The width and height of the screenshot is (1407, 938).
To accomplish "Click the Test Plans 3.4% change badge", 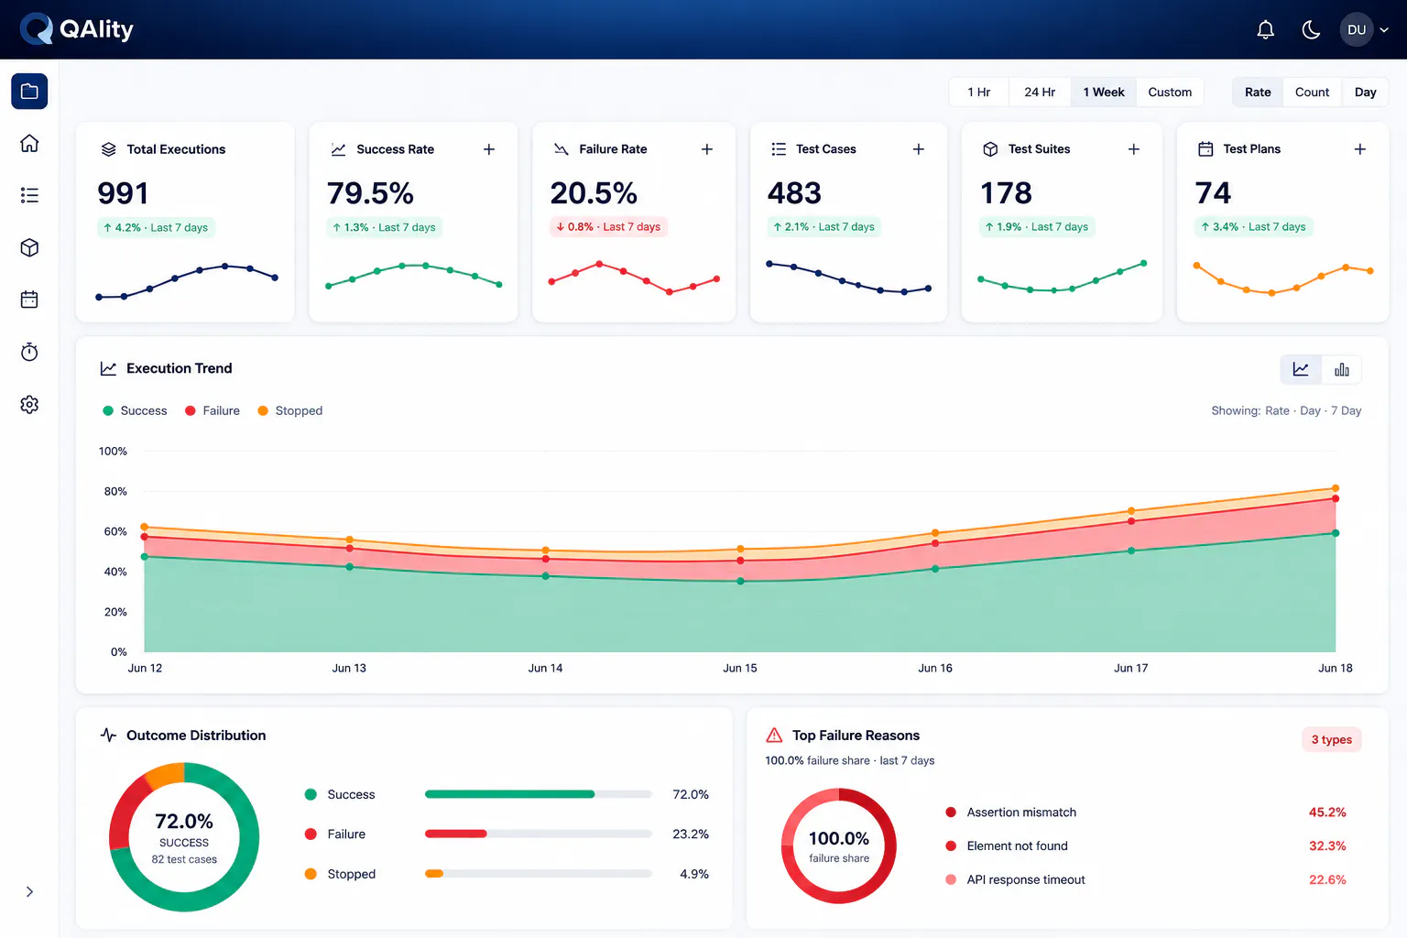I will [x=1254, y=226].
